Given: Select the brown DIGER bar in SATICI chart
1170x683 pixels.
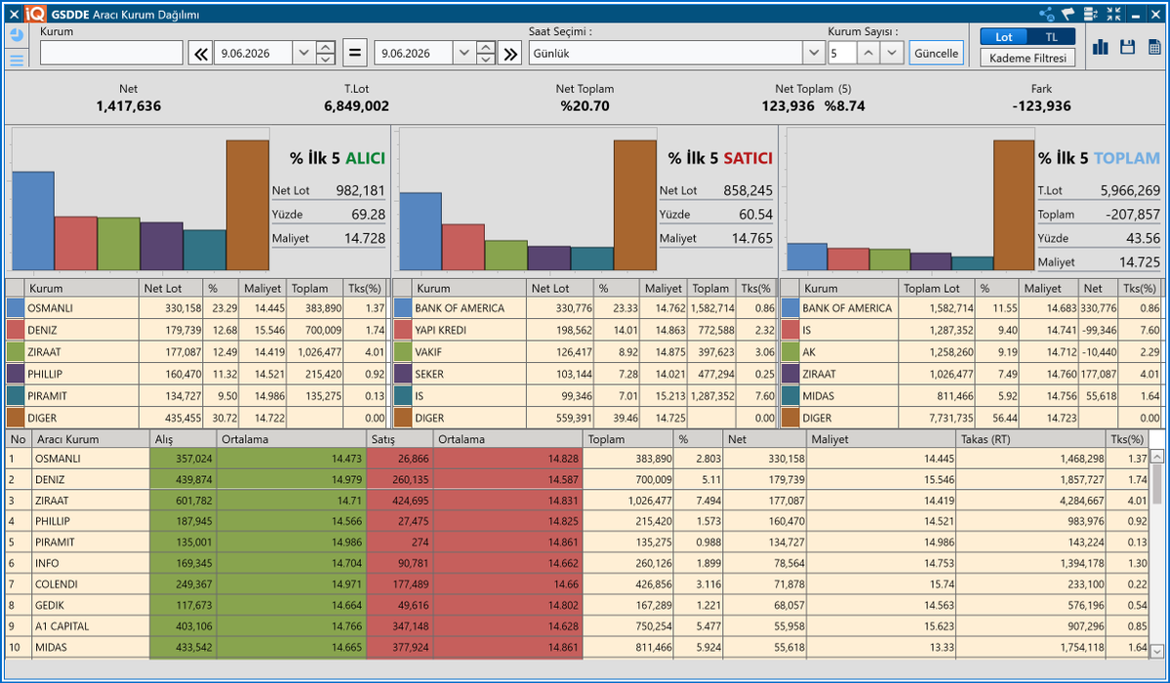Looking at the screenshot, I should (x=635, y=205).
